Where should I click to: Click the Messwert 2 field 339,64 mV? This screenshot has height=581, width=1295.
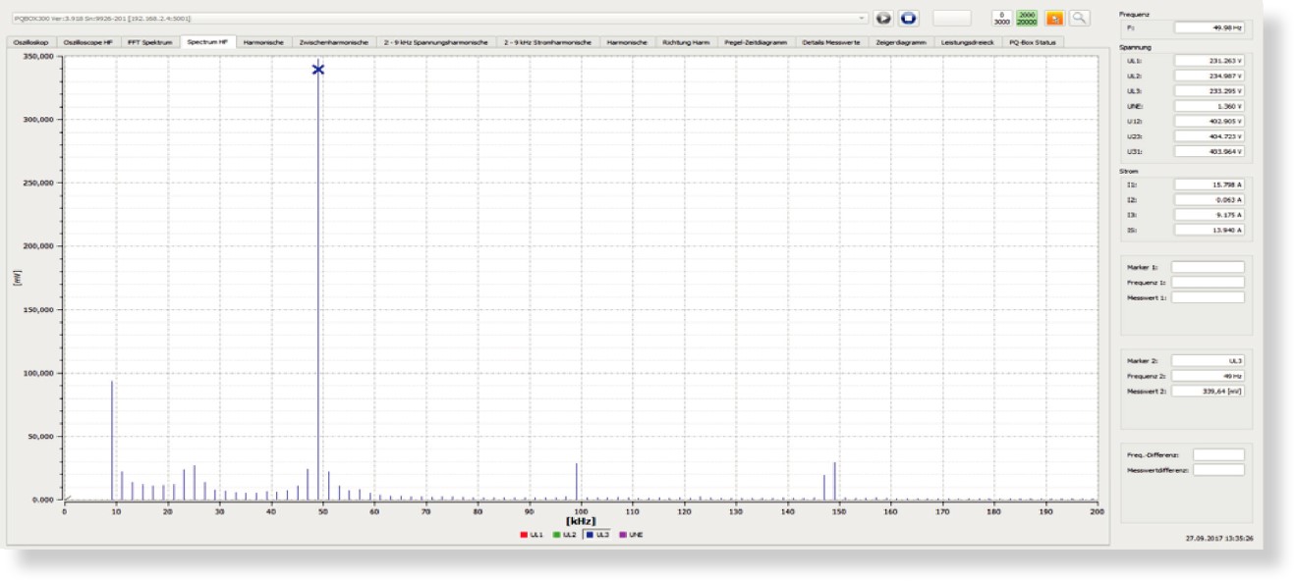click(x=1208, y=392)
